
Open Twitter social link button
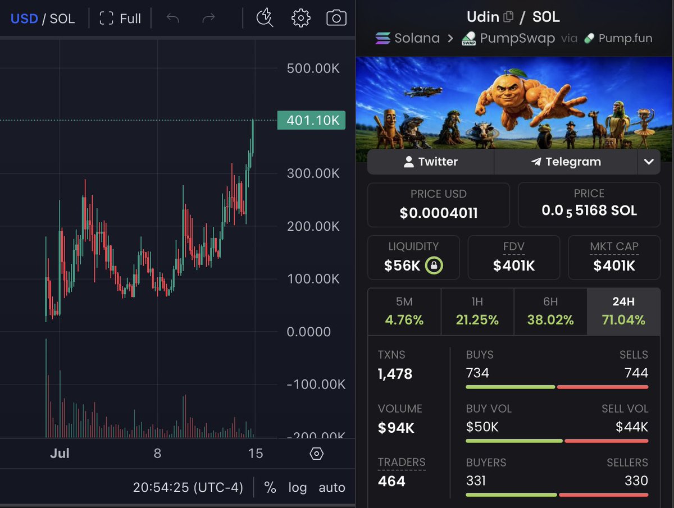tap(431, 162)
